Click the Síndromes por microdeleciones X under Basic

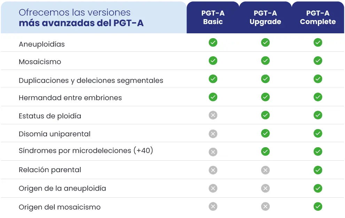click(213, 152)
